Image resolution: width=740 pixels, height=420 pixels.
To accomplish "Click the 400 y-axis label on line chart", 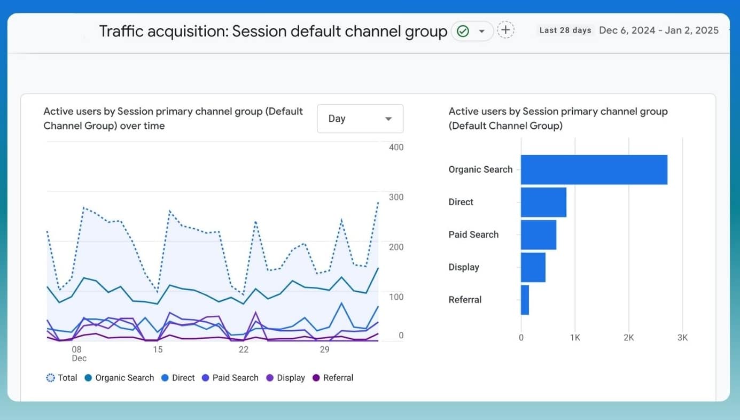I will pos(396,147).
